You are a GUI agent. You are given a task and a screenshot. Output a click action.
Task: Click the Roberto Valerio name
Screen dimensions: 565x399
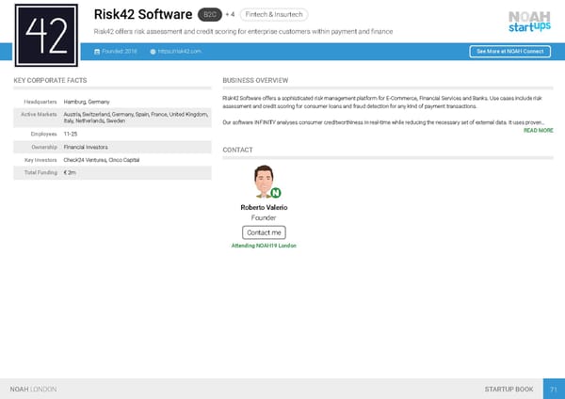click(x=264, y=207)
